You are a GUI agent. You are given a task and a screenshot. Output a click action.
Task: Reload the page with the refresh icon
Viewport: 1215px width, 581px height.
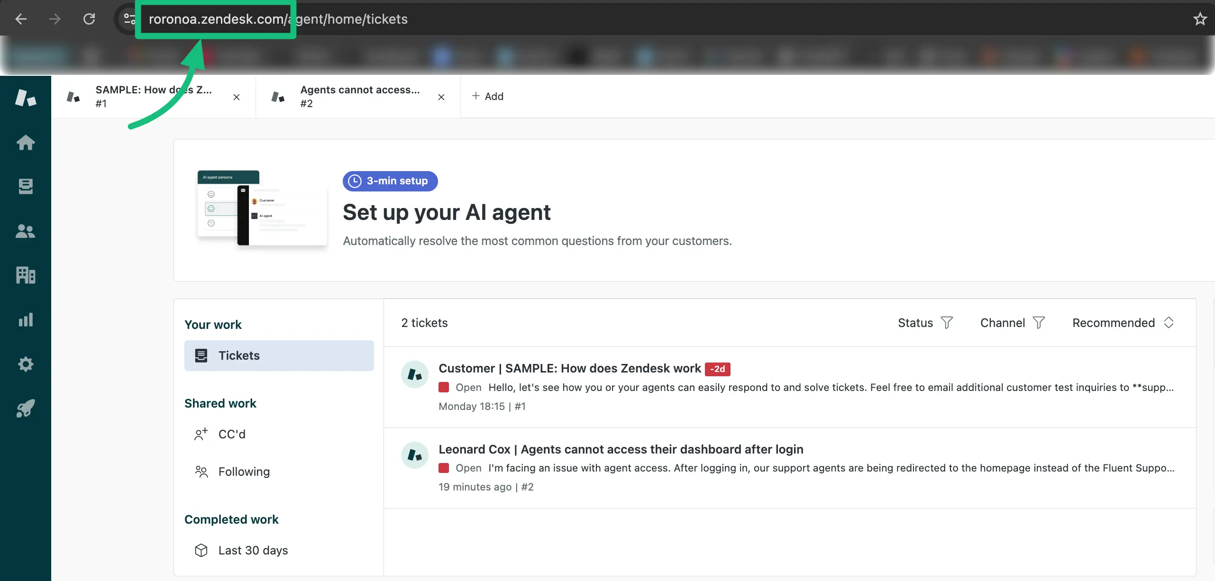[89, 18]
